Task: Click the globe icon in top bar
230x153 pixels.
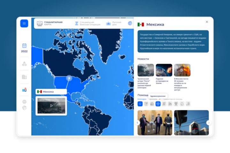Action: pos(130,23)
